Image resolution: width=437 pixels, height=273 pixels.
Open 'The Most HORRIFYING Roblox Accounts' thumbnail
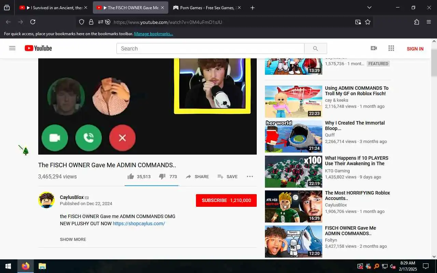click(294, 206)
